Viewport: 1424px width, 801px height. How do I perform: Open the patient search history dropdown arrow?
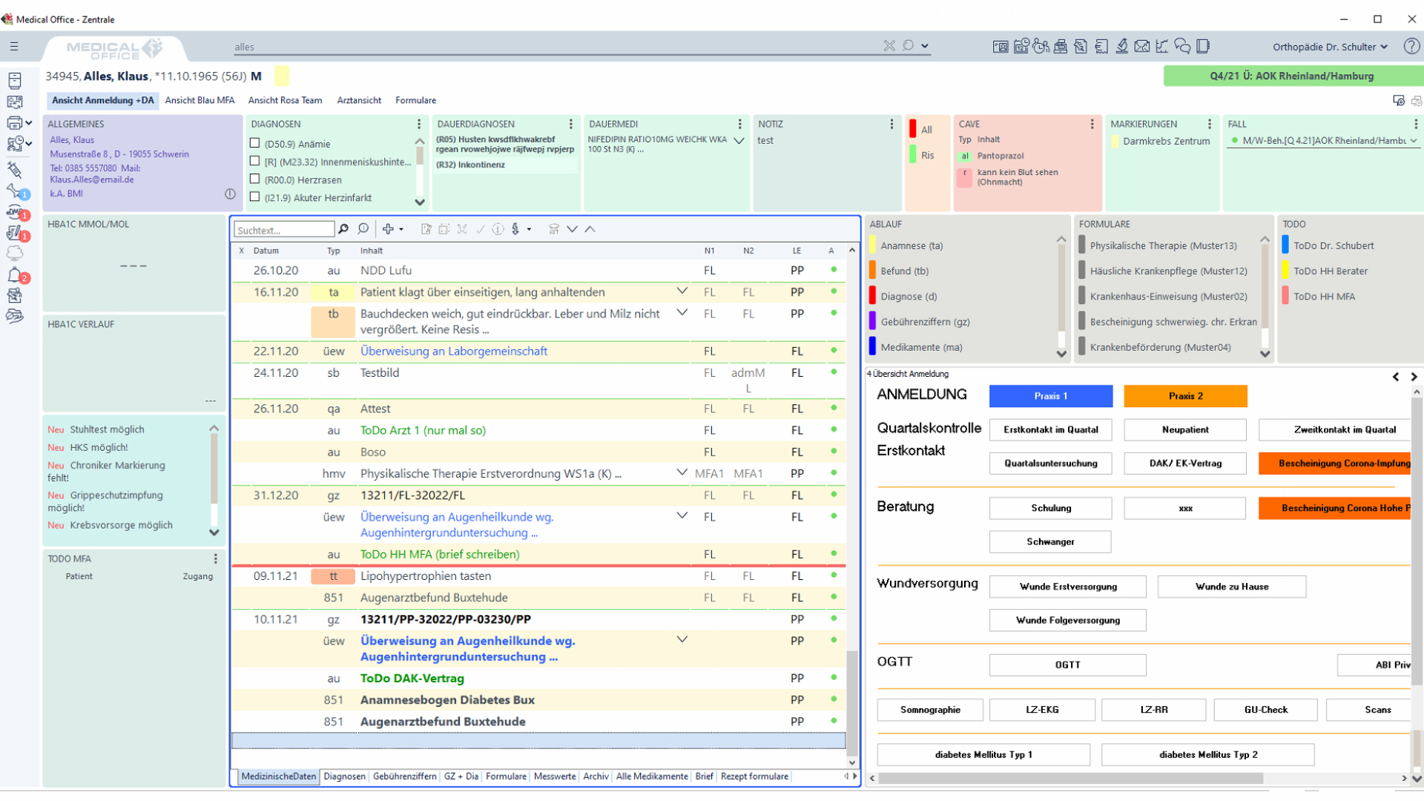925,46
